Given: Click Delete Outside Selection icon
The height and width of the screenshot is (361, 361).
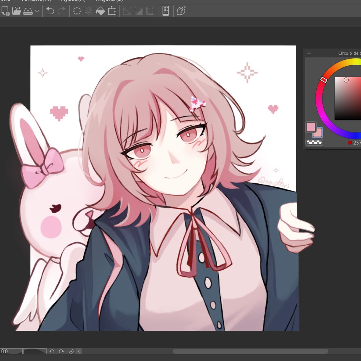Looking at the screenshot, I should click(x=88, y=11).
